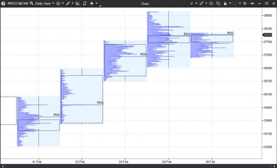Maximize the Chart window
277x168 pixels.
click(267, 4)
